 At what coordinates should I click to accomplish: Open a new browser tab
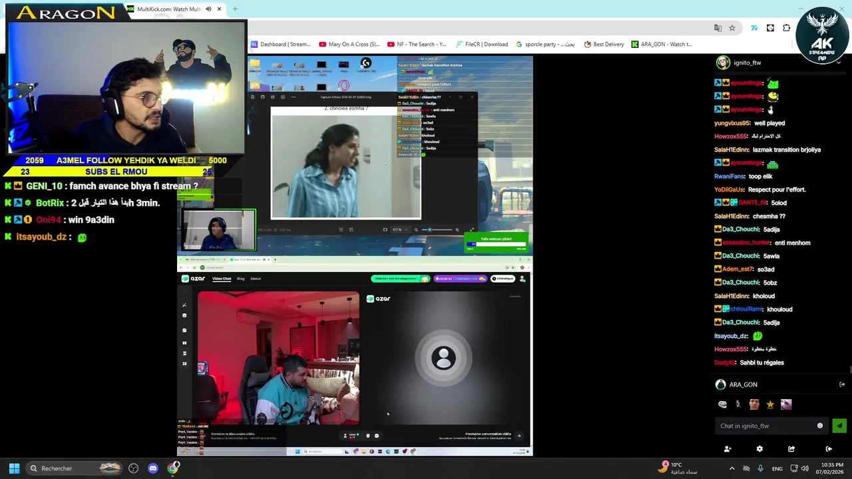click(235, 9)
